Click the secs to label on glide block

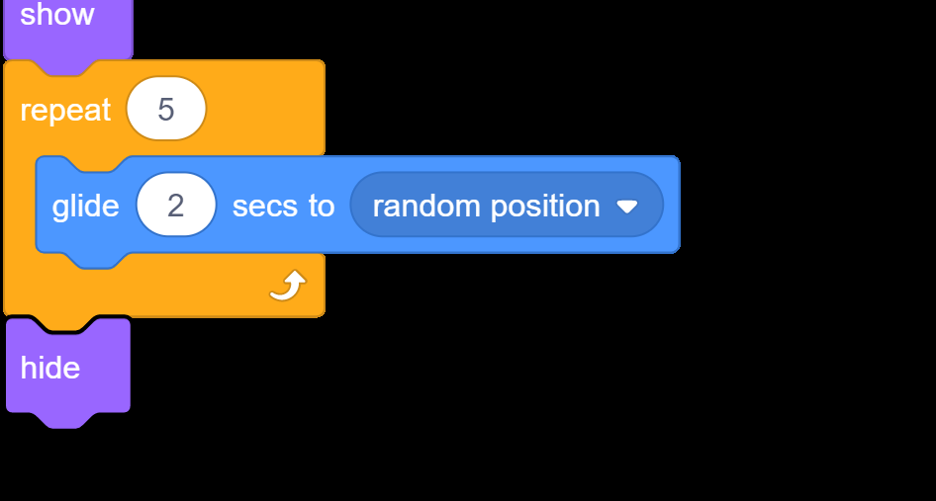pyautogui.click(x=284, y=207)
